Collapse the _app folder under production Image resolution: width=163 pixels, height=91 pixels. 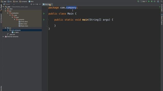click(x=10, y=15)
